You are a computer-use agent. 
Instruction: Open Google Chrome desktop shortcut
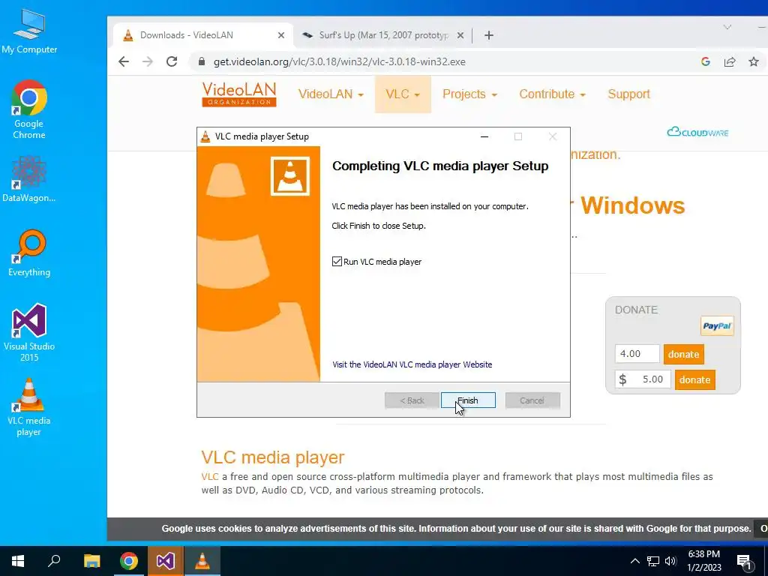click(x=29, y=109)
